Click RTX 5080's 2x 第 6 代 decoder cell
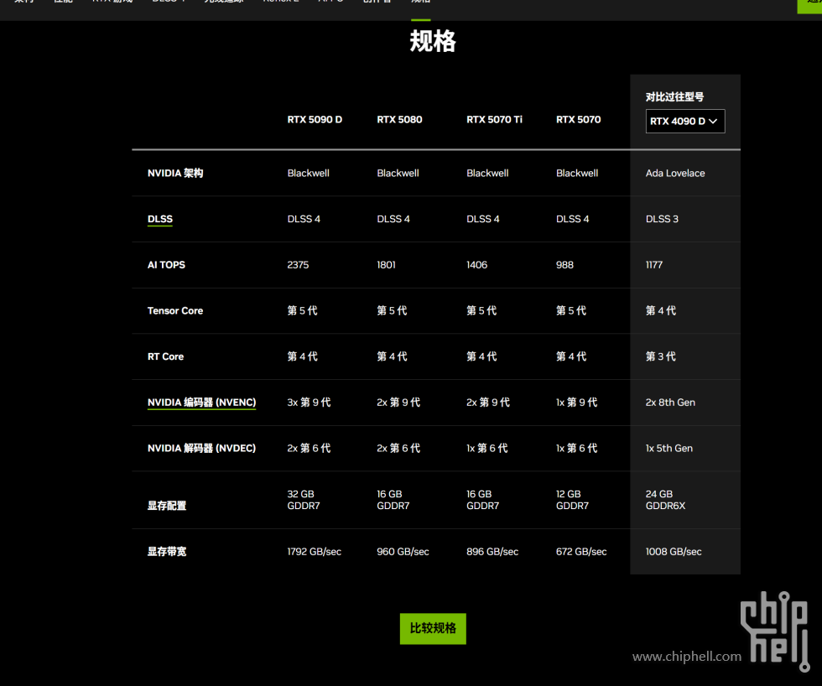The image size is (822, 686). tap(398, 448)
